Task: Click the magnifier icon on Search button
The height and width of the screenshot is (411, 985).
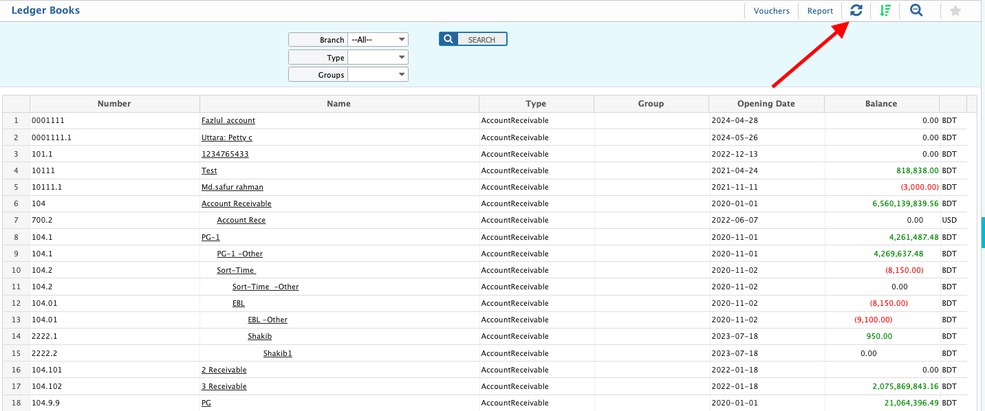Action: click(x=448, y=39)
